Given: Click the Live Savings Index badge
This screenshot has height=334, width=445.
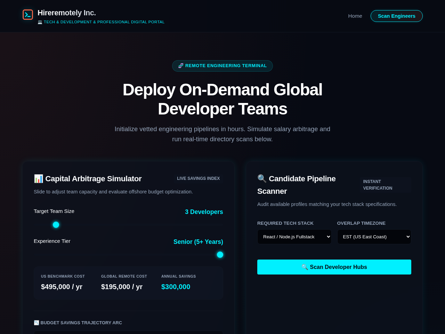Looking at the screenshot, I should (x=198, y=178).
